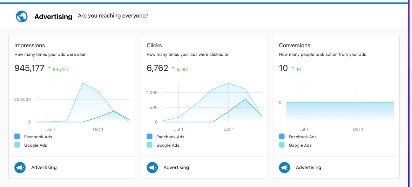The width and height of the screenshot is (412, 187).
Task: Toggle Facebook Ads swatch in Conversions legend
Action: 282,137
